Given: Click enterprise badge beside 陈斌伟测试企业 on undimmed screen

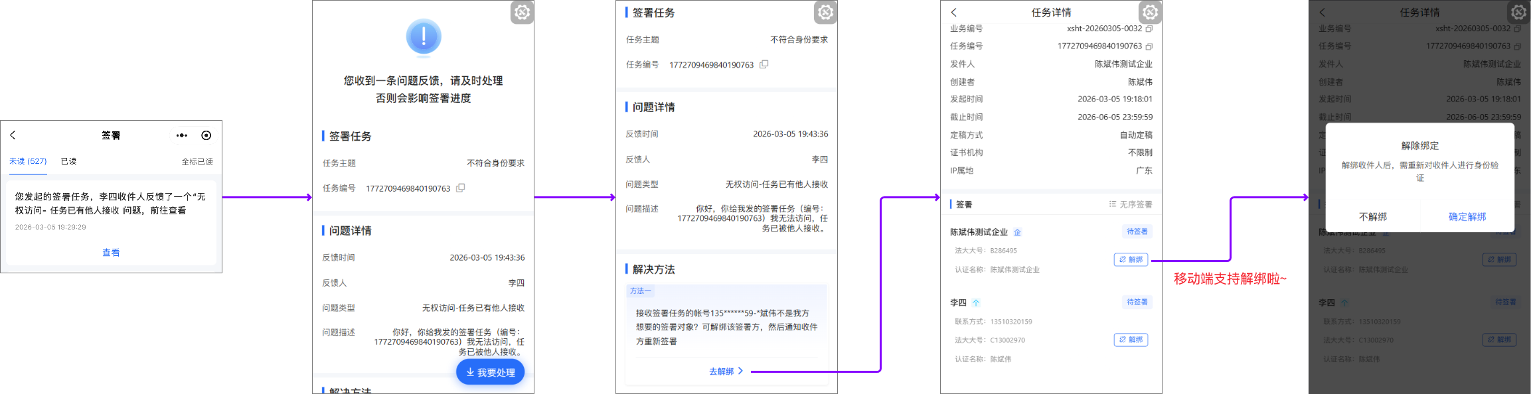Looking at the screenshot, I should point(1017,232).
